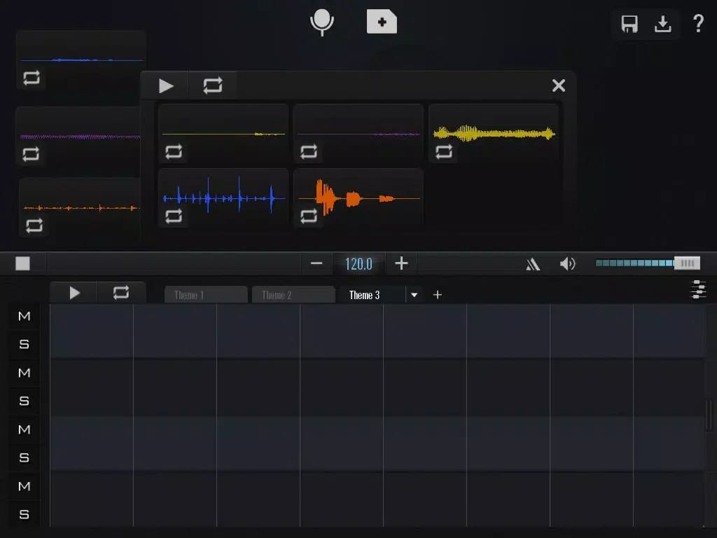Open help with the question mark icon

[698, 23]
